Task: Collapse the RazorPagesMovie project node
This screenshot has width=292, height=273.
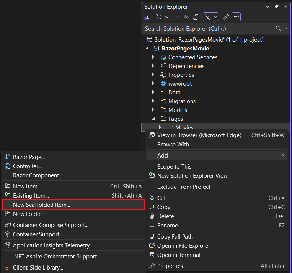Action: pyautogui.click(x=147, y=49)
